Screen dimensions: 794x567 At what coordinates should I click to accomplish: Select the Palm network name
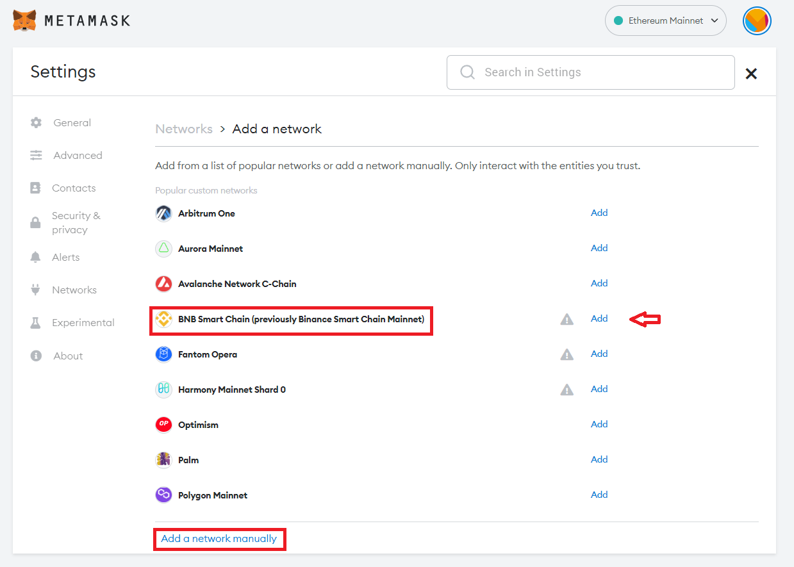tap(188, 460)
